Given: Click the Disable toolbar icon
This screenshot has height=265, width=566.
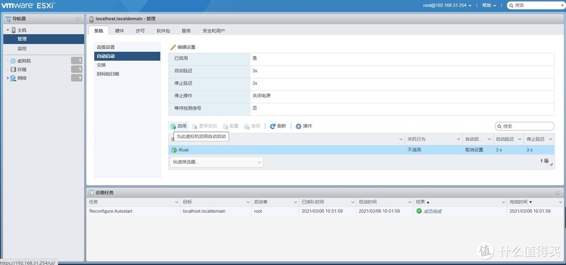Looking at the screenshot, I should (x=247, y=126).
